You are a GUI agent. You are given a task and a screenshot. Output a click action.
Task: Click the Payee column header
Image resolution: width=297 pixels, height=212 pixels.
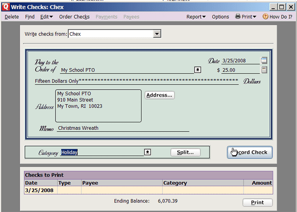[x=122, y=183]
